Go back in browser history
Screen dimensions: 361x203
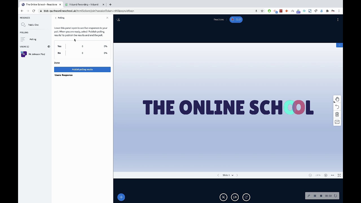coord(22,11)
